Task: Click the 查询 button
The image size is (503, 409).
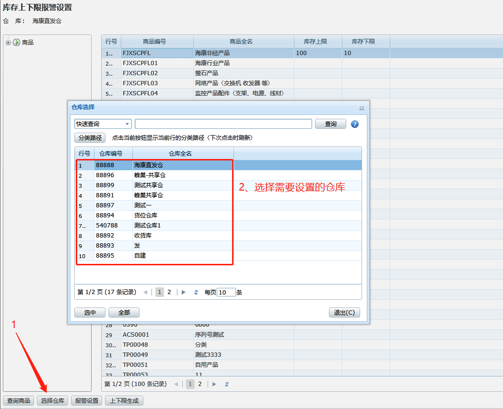Action: point(330,124)
